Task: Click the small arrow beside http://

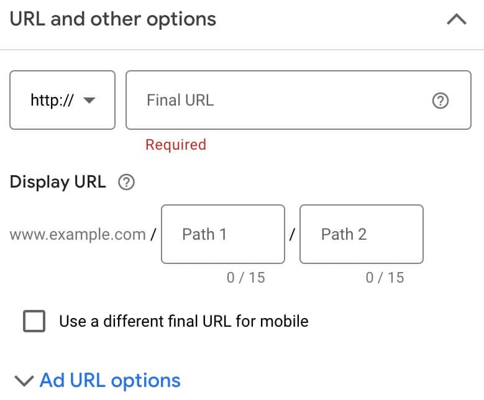Action: [89, 101]
